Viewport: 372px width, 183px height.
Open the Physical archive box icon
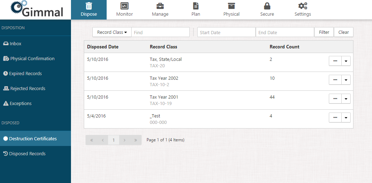pos(231,6)
